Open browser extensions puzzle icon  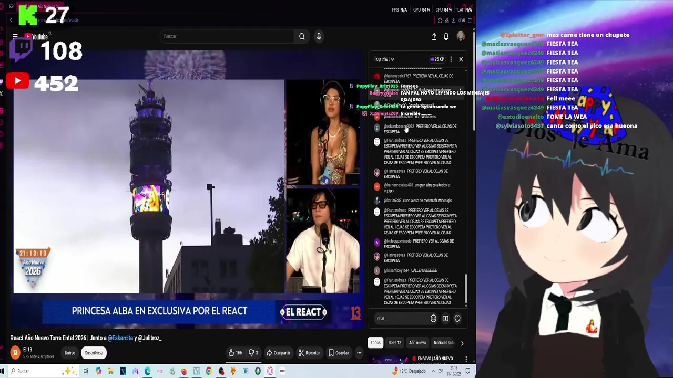440,20
